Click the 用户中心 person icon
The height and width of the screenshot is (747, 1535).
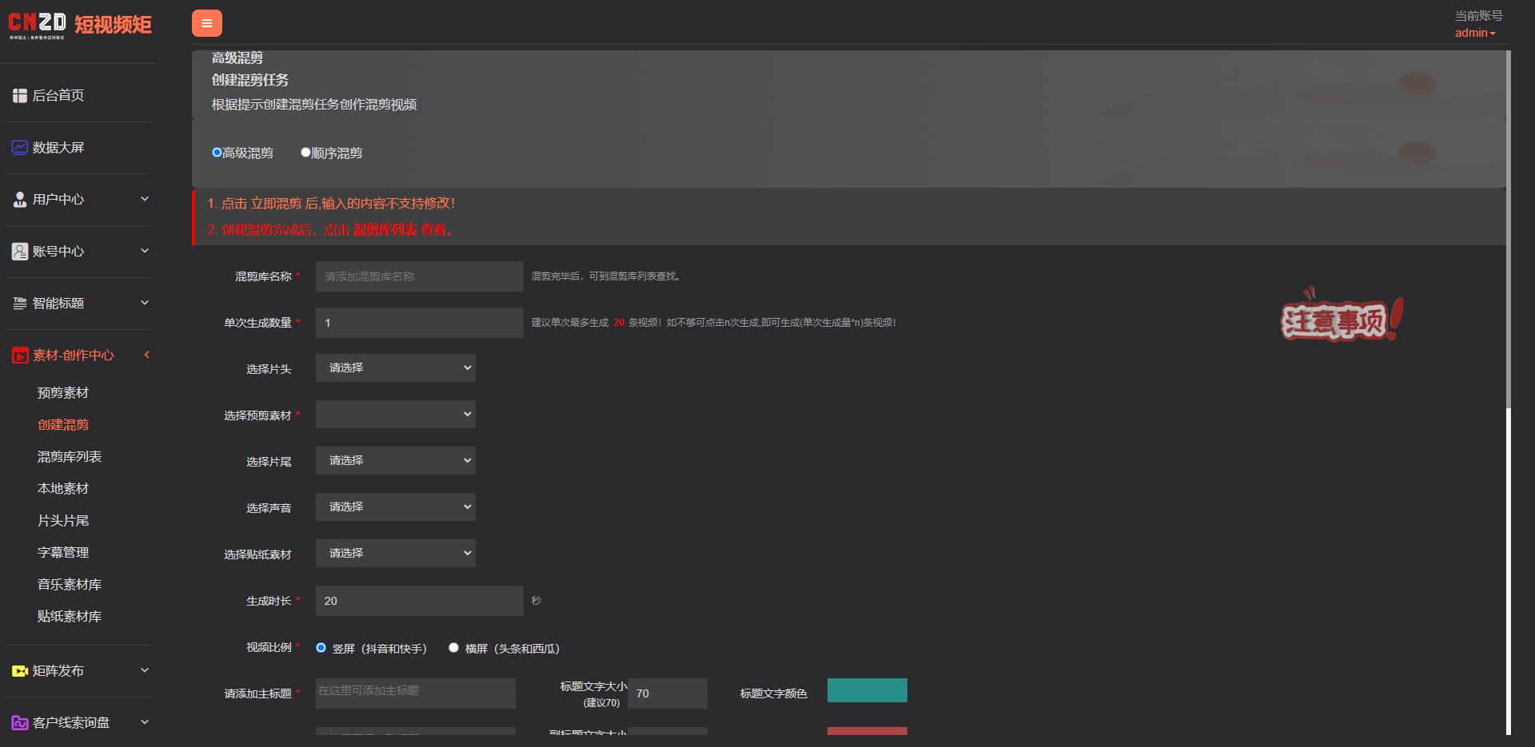point(20,200)
